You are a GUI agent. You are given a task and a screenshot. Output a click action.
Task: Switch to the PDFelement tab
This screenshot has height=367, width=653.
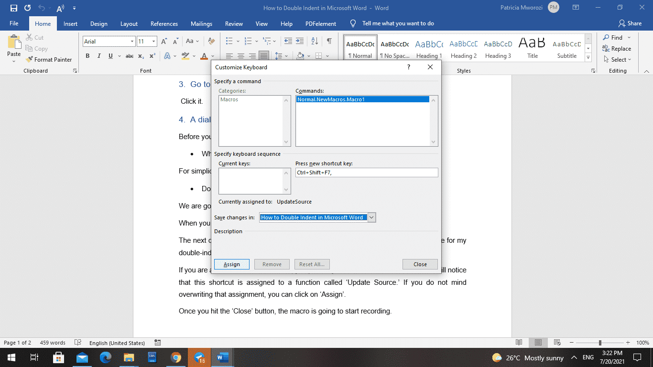(x=320, y=23)
